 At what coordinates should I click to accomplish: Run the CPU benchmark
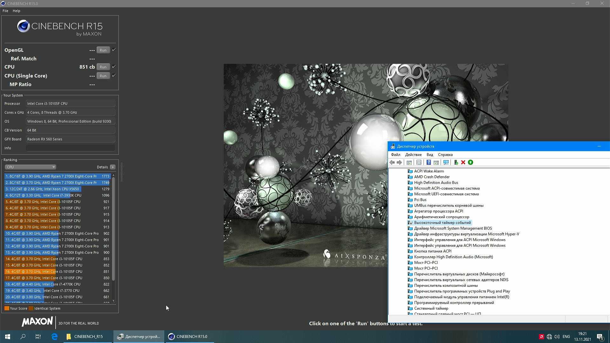pos(103,67)
